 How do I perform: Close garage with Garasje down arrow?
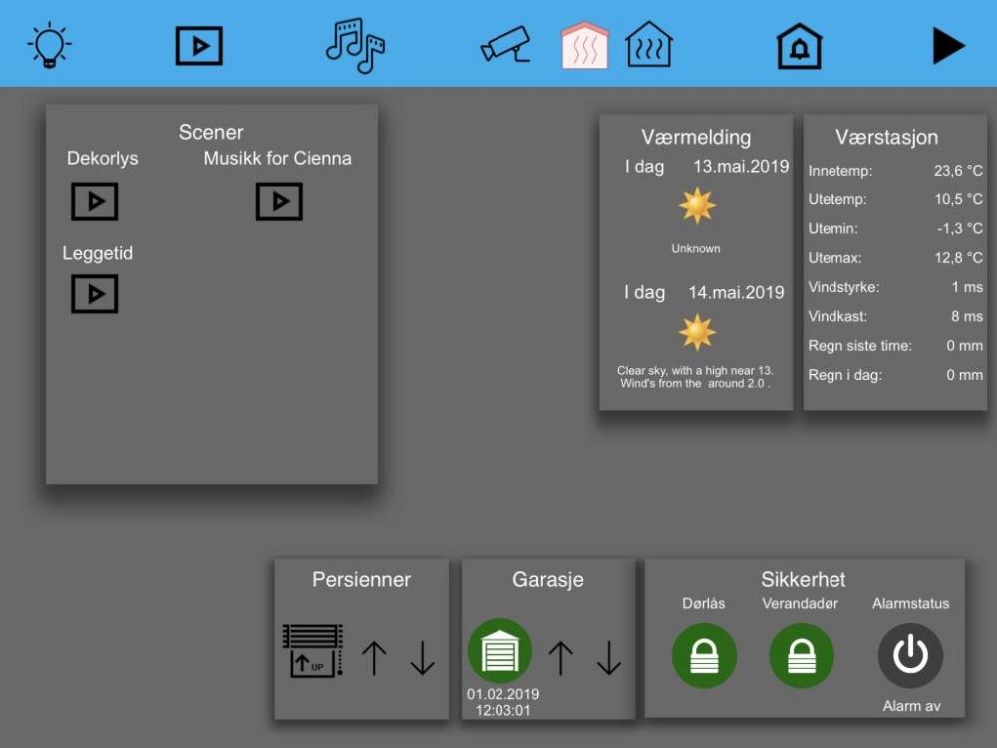(609, 658)
